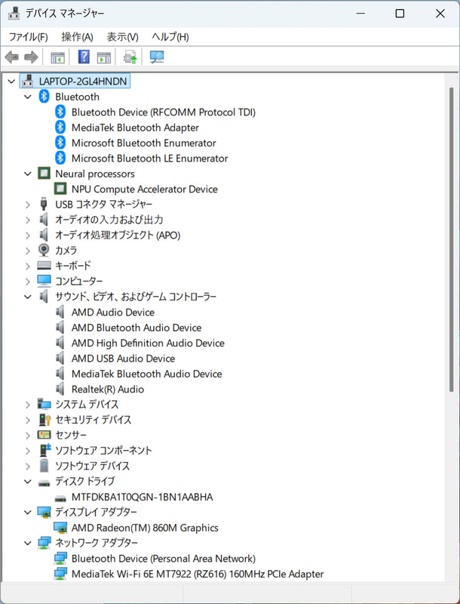Maximize the Device Manager window

[400, 14]
